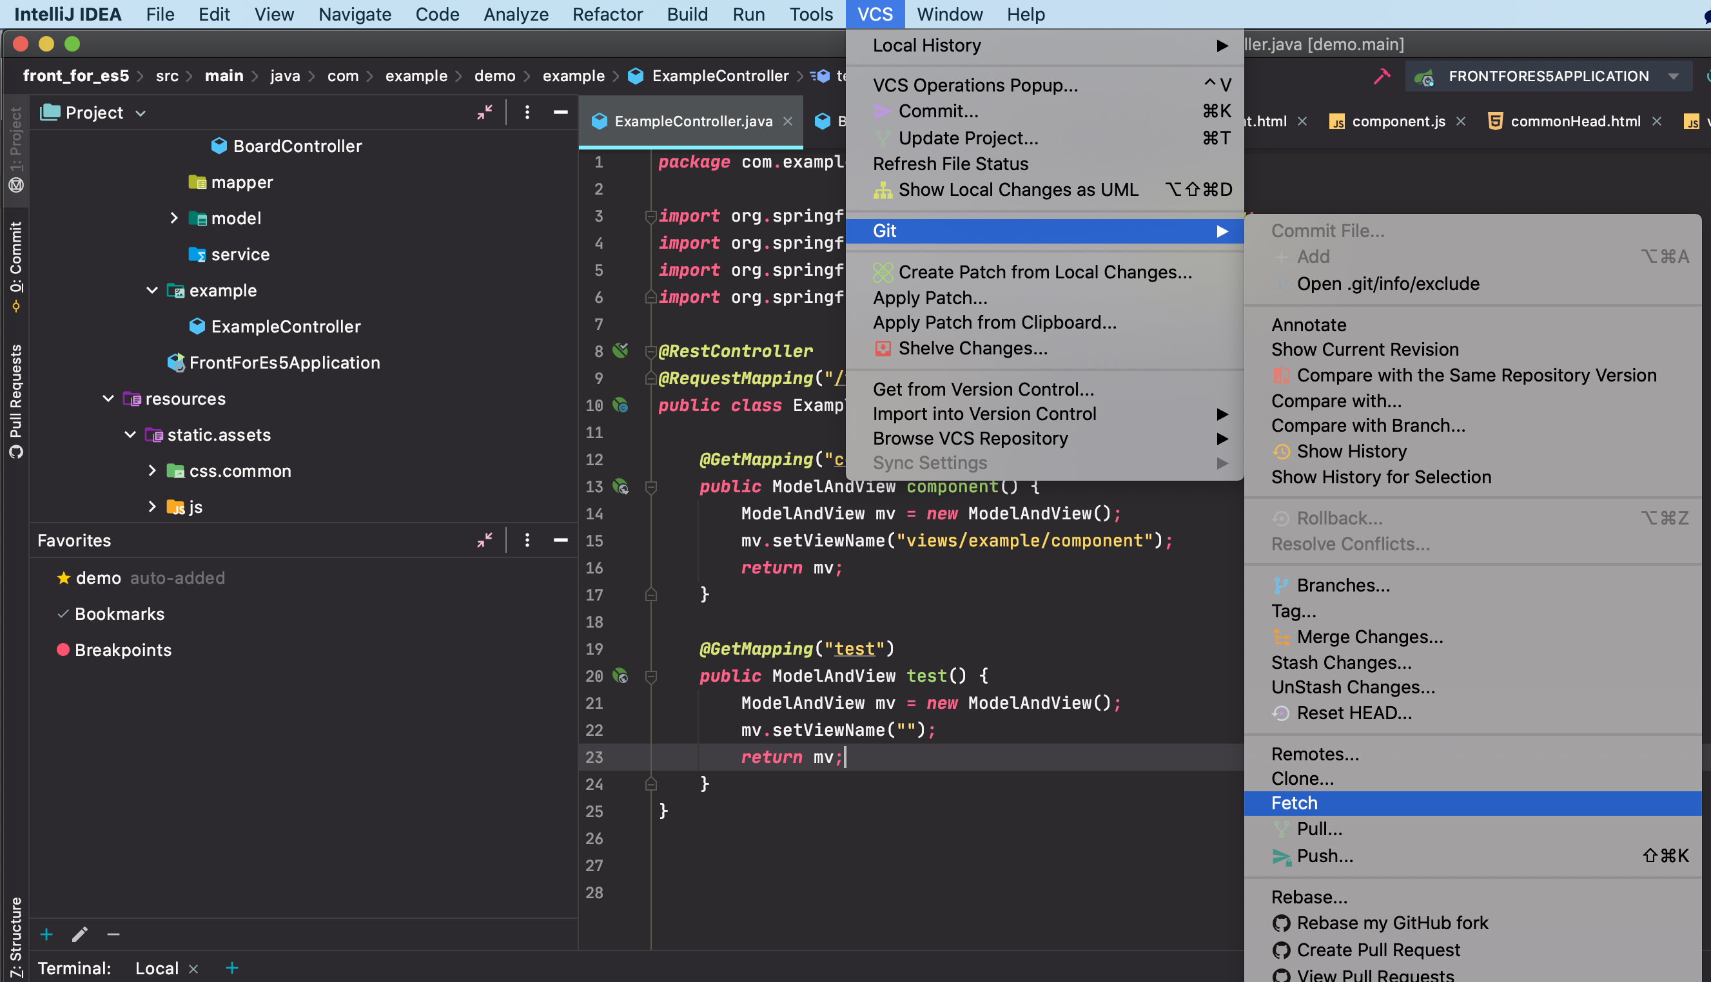Select the mapper folder
This screenshot has height=982, width=1711.
click(x=231, y=182)
